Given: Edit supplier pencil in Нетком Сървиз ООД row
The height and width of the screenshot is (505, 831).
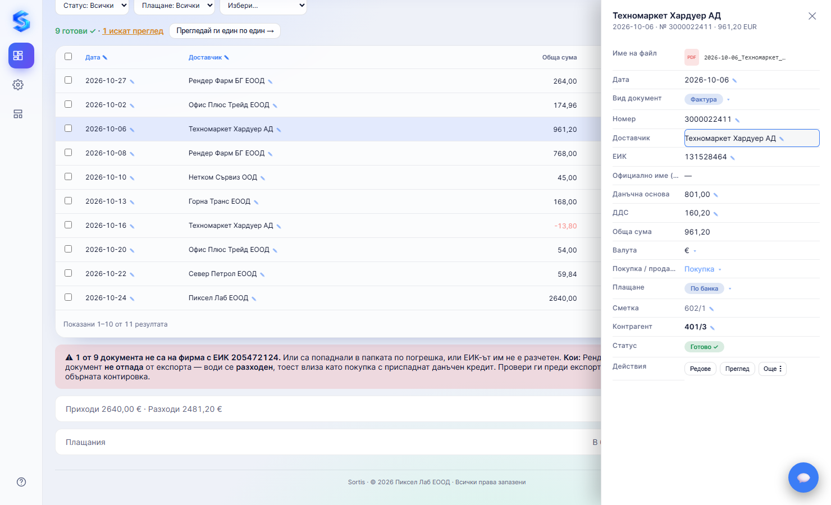Looking at the screenshot, I should tap(263, 178).
